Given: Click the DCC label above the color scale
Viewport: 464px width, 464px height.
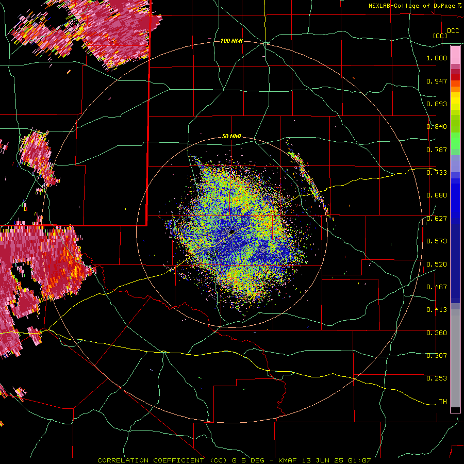Looking at the screenshot, I should (x=453, y=31).
